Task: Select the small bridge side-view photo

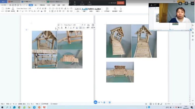Action: coord(120,72)
